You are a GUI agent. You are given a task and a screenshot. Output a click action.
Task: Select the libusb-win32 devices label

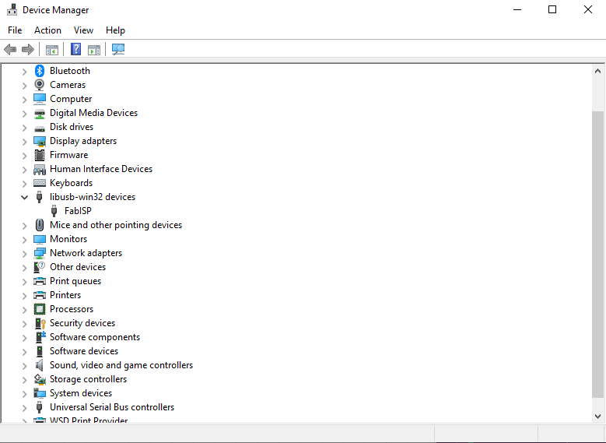coord(93,197)
